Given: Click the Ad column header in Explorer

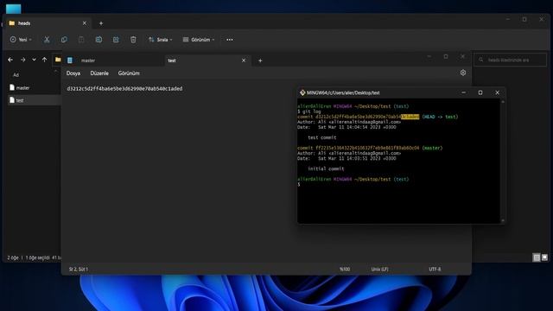Looking at the screenshot, I should pyautogui.click(x=16, y=75).
